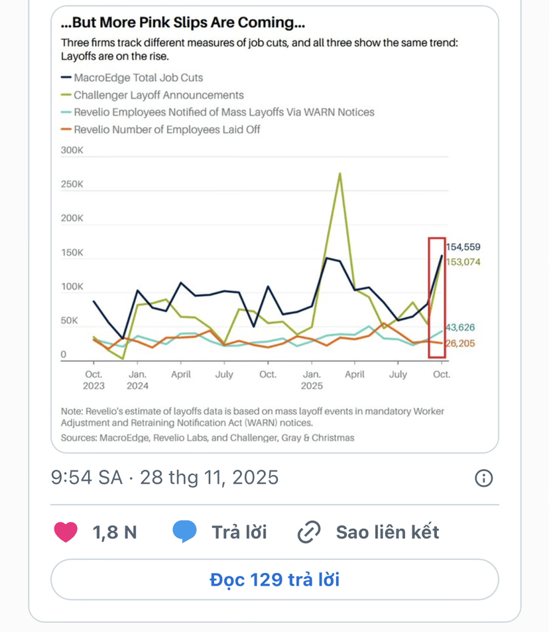
Task: Click the Sources line under the chart
Action: [x=208, y=438]
